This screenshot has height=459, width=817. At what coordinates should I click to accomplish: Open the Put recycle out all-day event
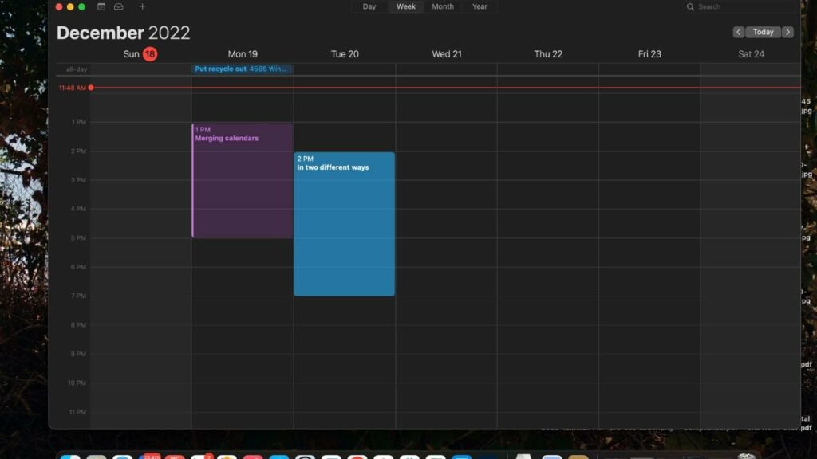pyautogui.click(x=242, y=69)
